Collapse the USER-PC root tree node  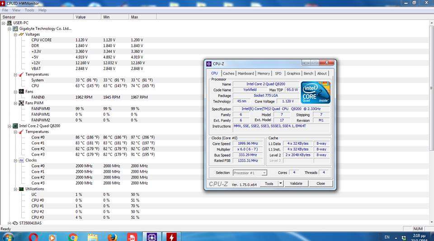coord(4,23)
